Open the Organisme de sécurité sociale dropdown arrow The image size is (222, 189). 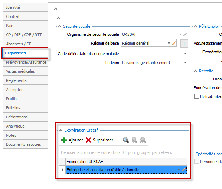180,34
